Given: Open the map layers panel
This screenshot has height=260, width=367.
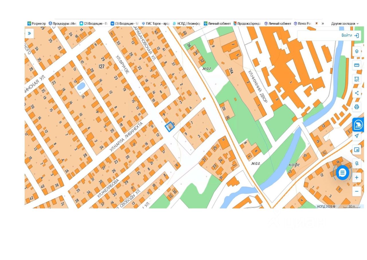Looking at the screenshot, I should 357,51.
